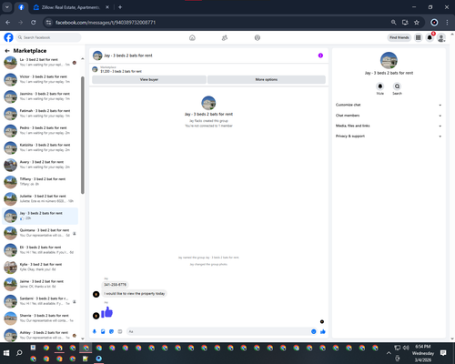Viewport: 455px width, 364px height.
Task: Go back in browser history
Action: pos(8,23)
